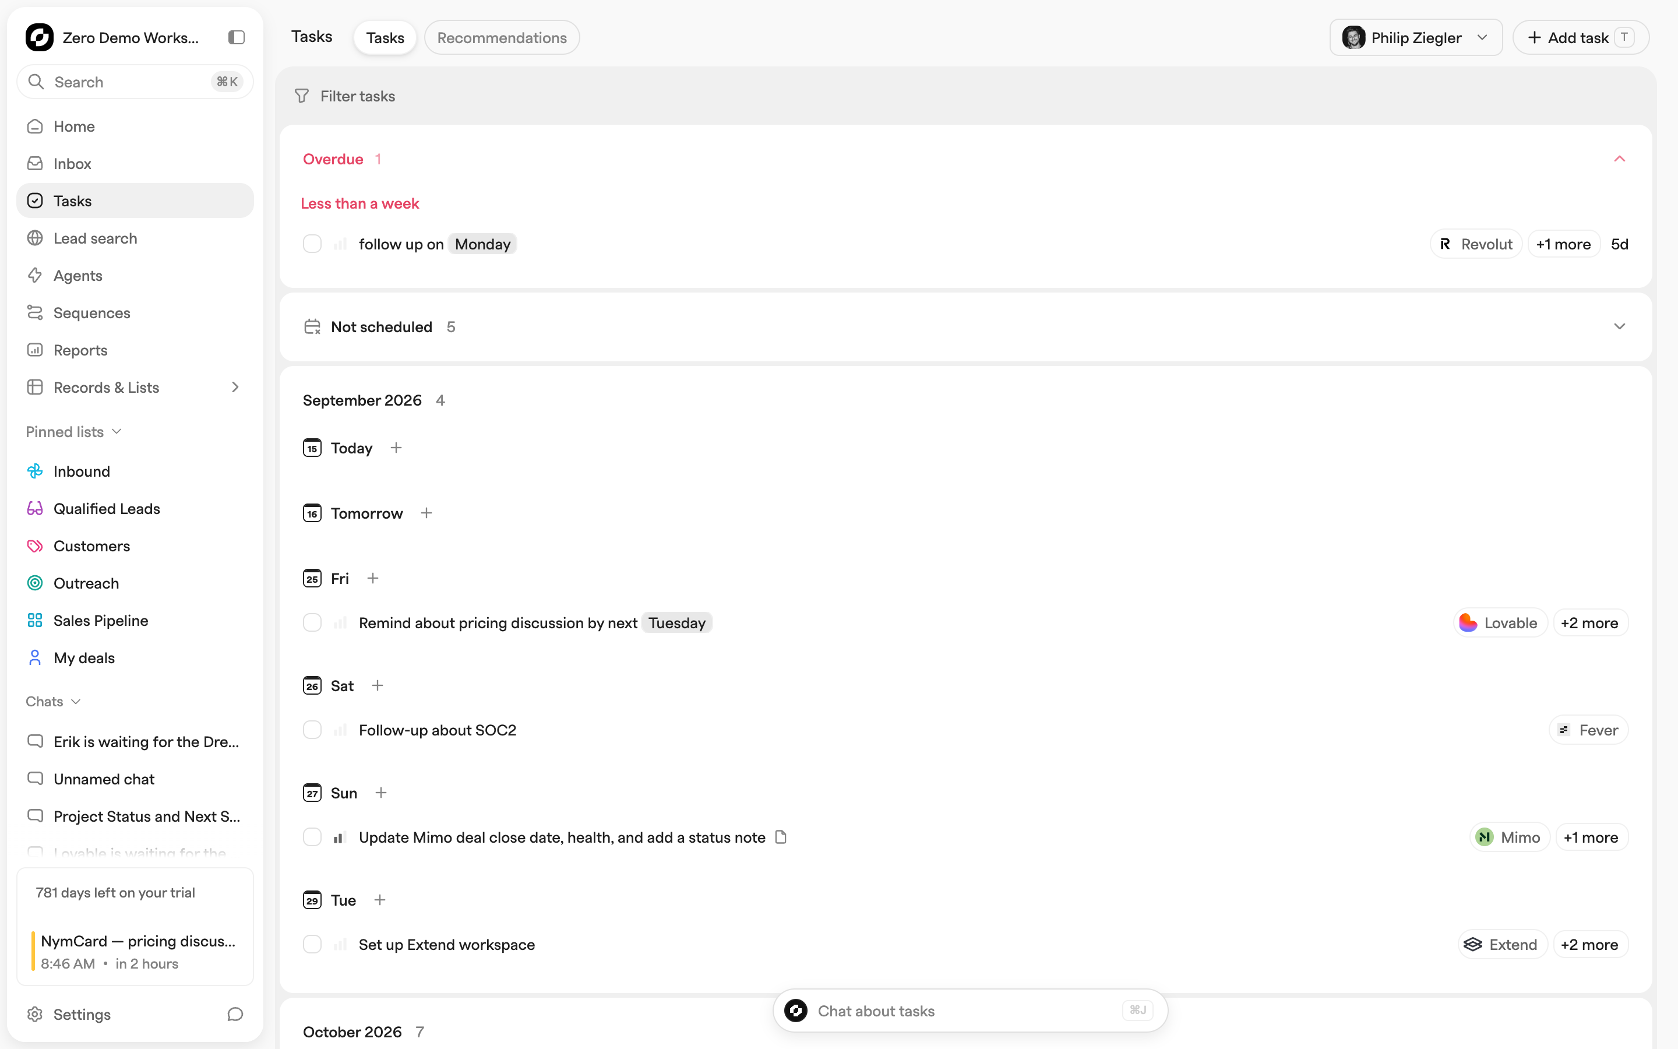Click the Chat about tasks input

(x=970, y=1011)
